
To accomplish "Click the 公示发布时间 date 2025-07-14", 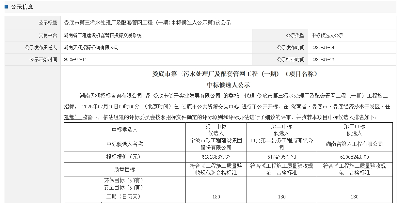I will (x=323, y=47).
